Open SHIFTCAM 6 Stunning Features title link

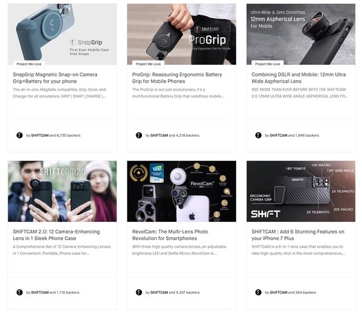tap(298, 235)
